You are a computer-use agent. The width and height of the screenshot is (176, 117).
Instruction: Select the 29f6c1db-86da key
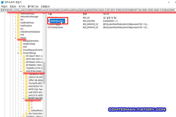pos(35,80)
